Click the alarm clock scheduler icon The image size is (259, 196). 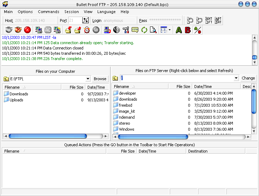click(x=87, y=30)
